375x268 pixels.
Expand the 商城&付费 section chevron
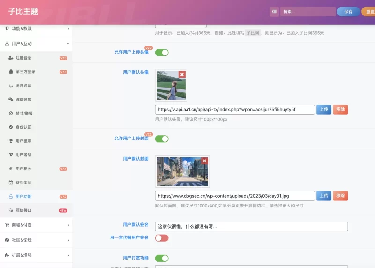click(x=68, y=225)
